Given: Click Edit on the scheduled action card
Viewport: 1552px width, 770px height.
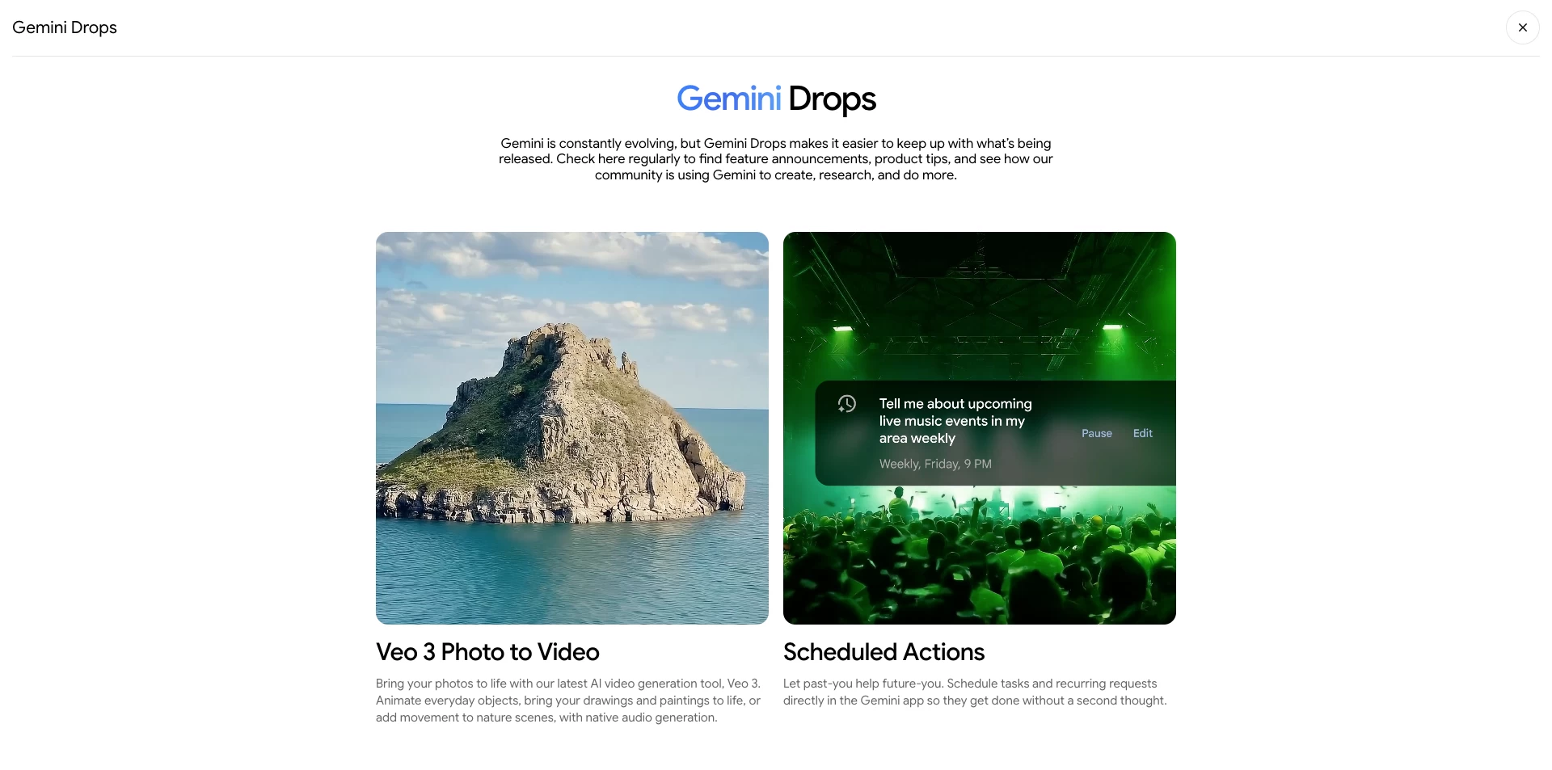Looking at the screenshot, I should 1142,433.
